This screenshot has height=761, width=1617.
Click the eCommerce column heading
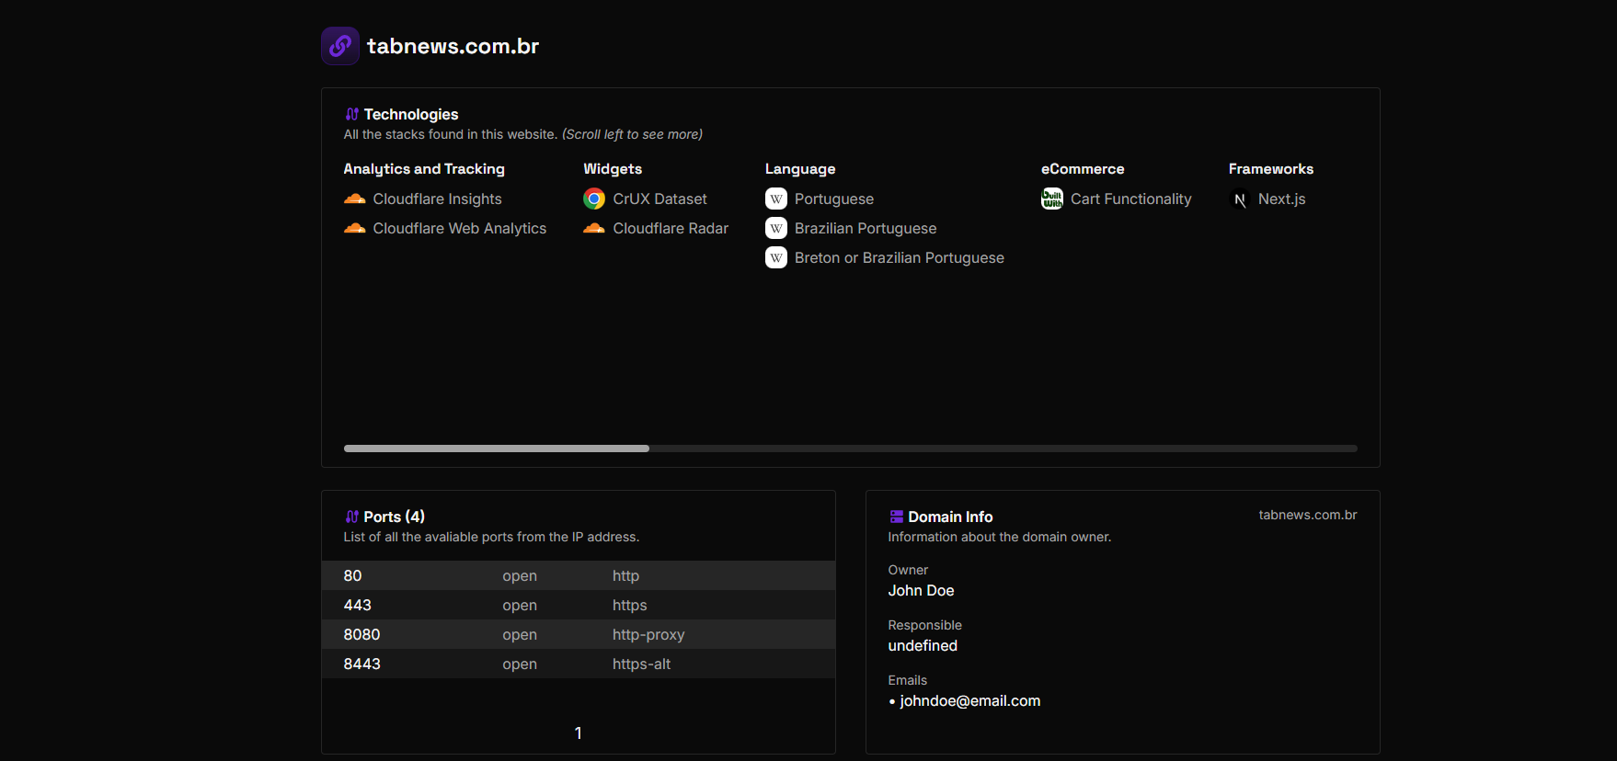1083,169
